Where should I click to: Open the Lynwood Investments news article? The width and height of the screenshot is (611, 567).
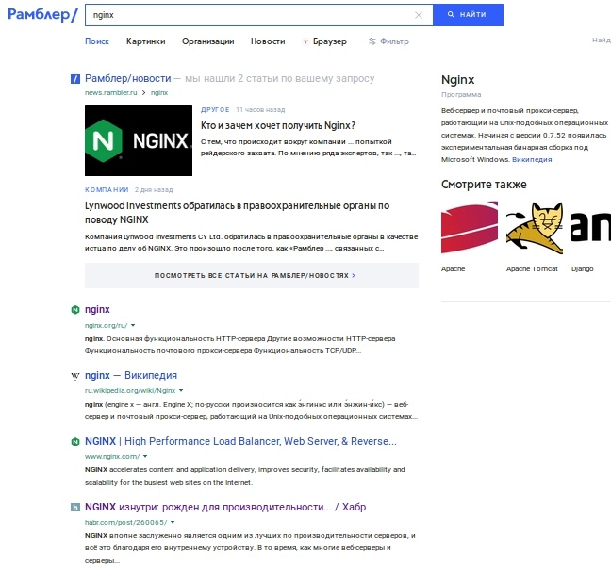(237, 213)
